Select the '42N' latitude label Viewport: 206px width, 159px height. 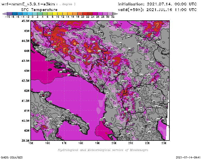coord(27,91)
